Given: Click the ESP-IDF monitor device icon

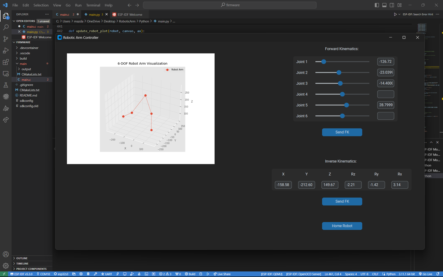Looking at the screenshot, I should pyautogui.click(x=125, y=274).
